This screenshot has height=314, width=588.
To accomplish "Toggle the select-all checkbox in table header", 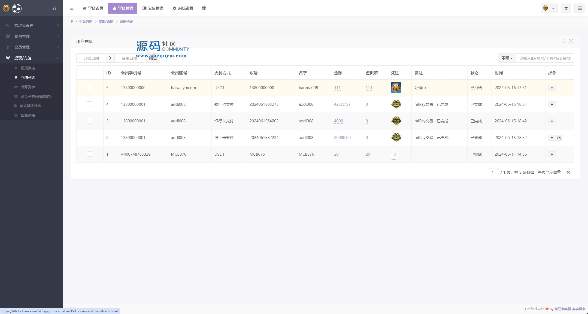I will coord(89,74).
